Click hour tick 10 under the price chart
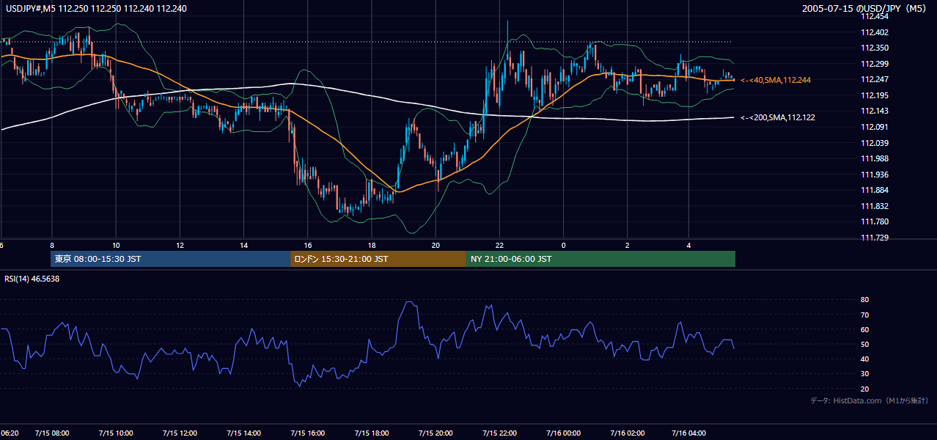 (116, 245)
